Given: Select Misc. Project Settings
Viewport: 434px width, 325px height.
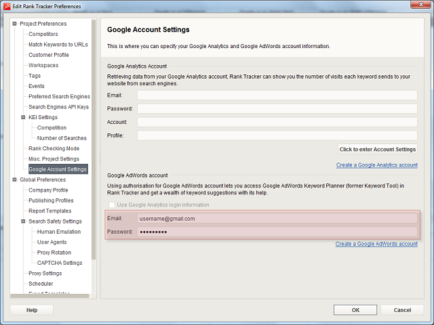Looking at the screenshot, I should point(54,159).
